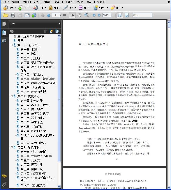Image resolution: width=171 pixels, height=190 pixels.
Task: Select bookmark 第六章 非商业化
Action: point(32,74)
